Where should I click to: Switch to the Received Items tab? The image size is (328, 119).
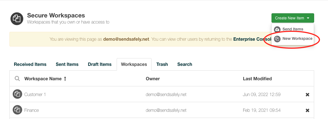[30, 64]
